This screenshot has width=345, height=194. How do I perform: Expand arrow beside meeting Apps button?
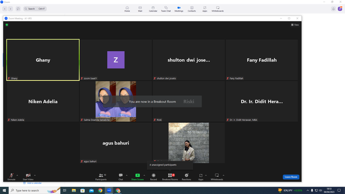[206, 175]
